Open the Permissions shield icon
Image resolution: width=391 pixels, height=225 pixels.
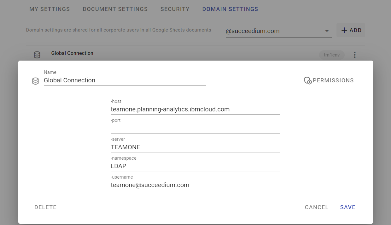[x=308, y=80]
